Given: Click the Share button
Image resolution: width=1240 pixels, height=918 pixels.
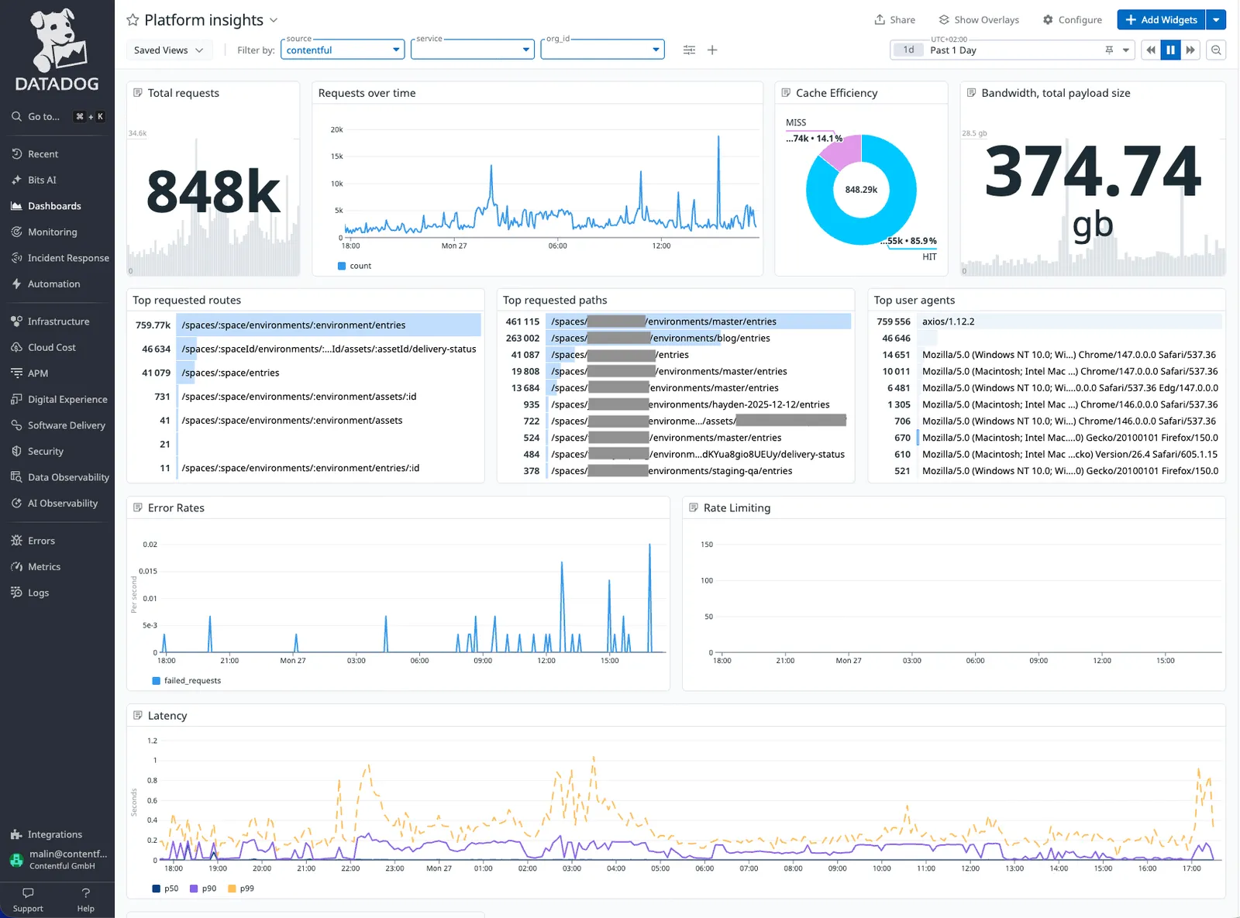Looking at the screenshot, I should (x=894, y=20).
